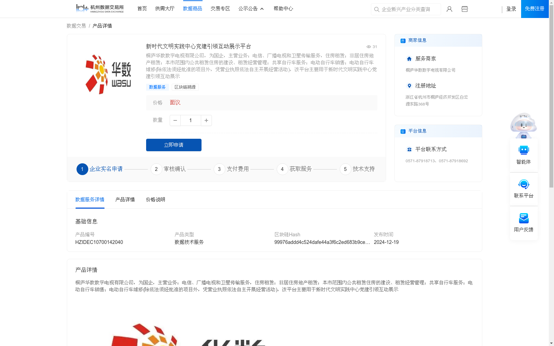Click the 平台联系方式 telephone icon
The image size is (554, 346).
tap(409, 149)
